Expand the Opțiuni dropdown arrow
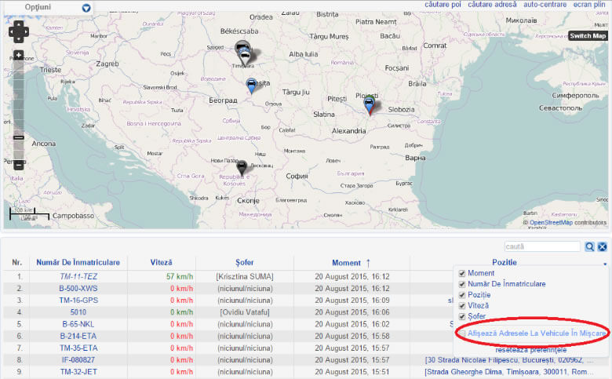The height and width of the screenshot is (379, 612). (x=86, y=8)
